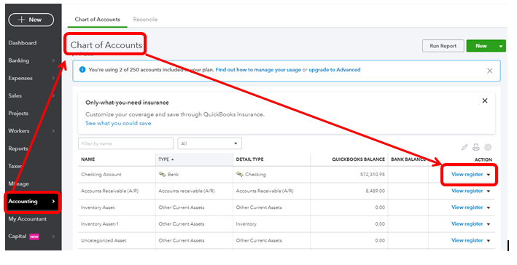Open Capital in the sidebar
Image resolution: width=517 pixels, height=265 pixels.
tap(18, 237)
